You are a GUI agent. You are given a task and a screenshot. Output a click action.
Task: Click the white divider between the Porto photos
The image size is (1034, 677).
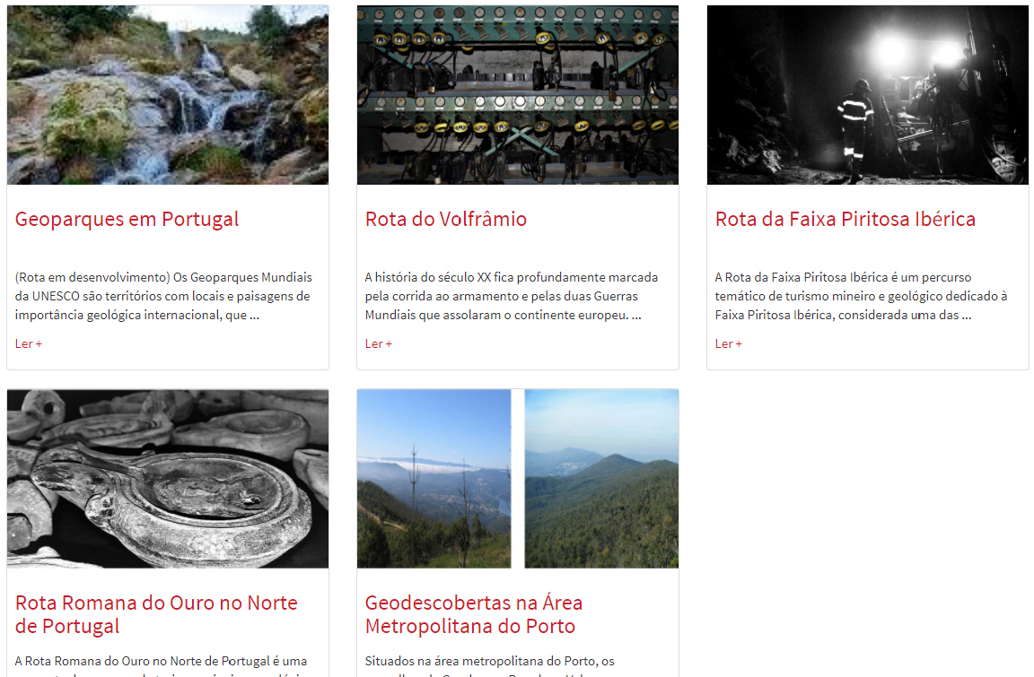tap(518, 479)
